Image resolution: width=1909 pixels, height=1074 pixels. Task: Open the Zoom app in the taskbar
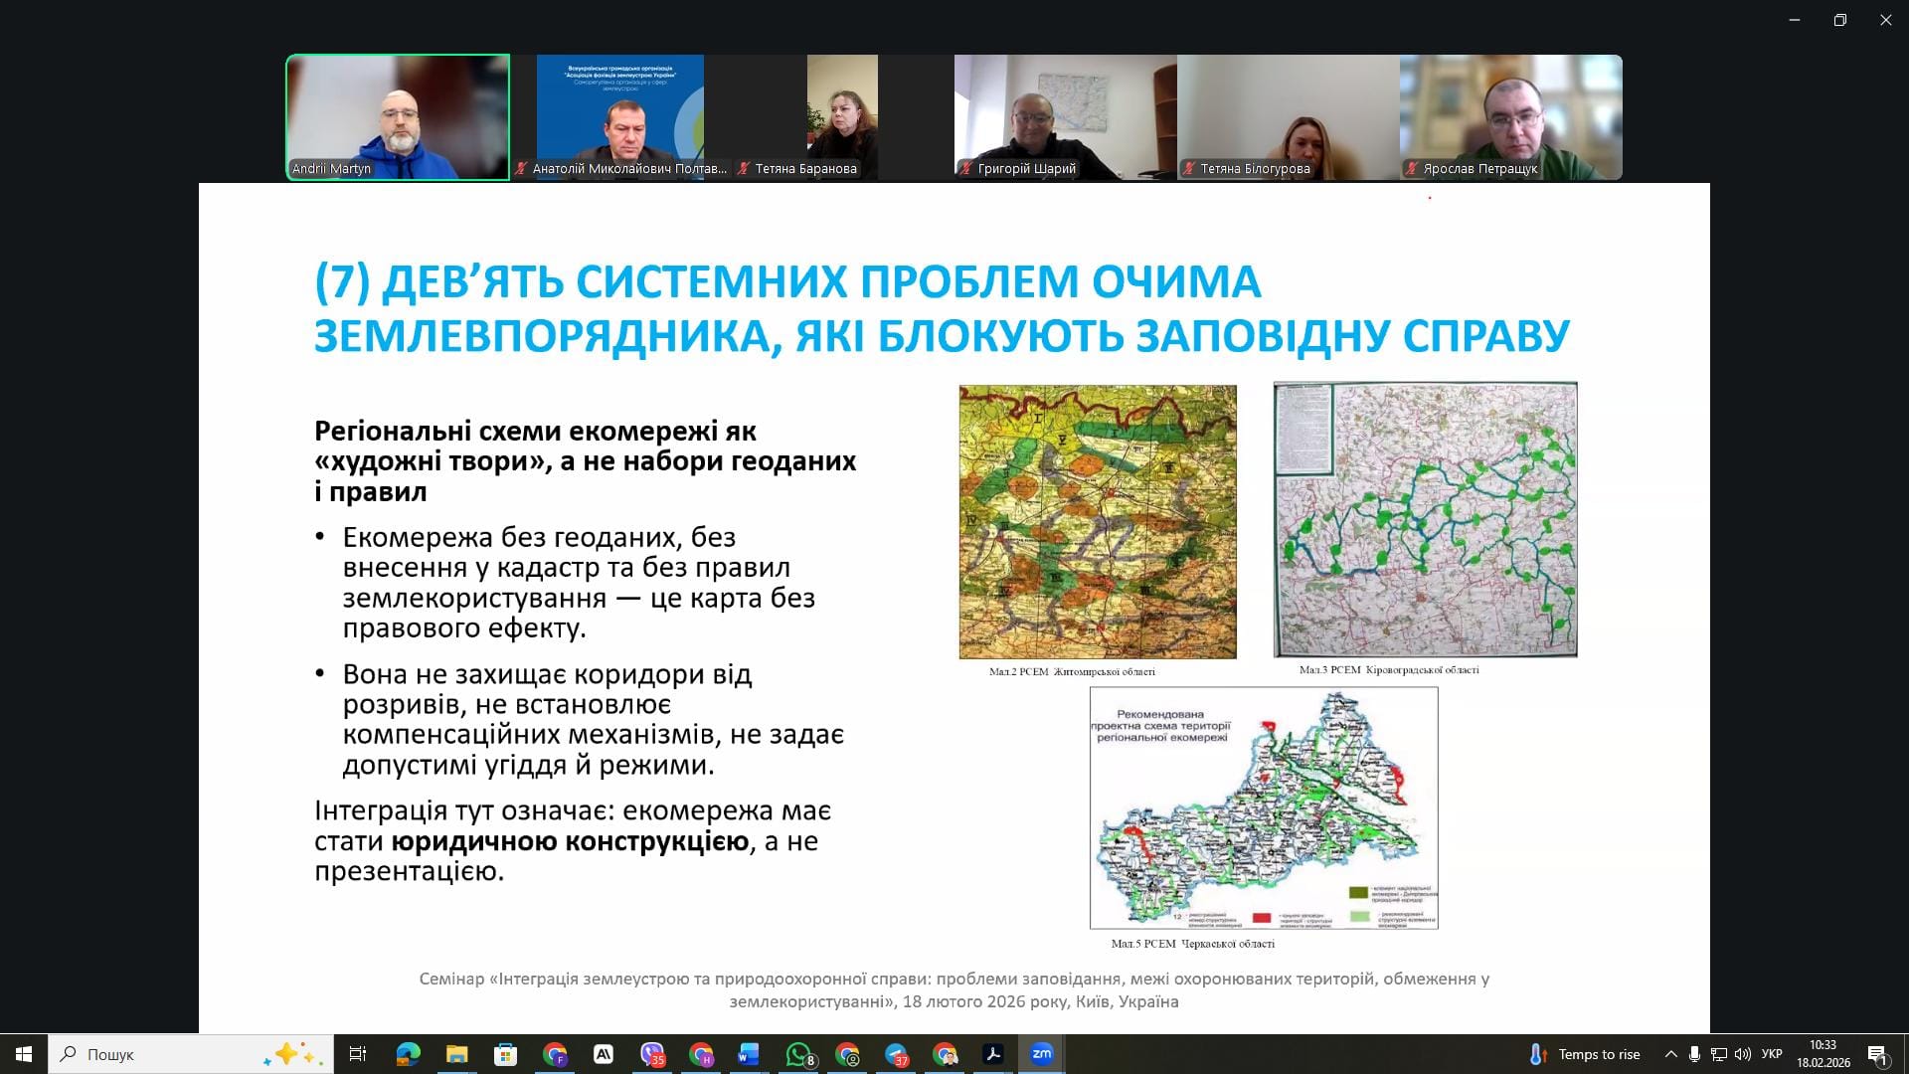pyautogui.click(x=1041, y=1054)
